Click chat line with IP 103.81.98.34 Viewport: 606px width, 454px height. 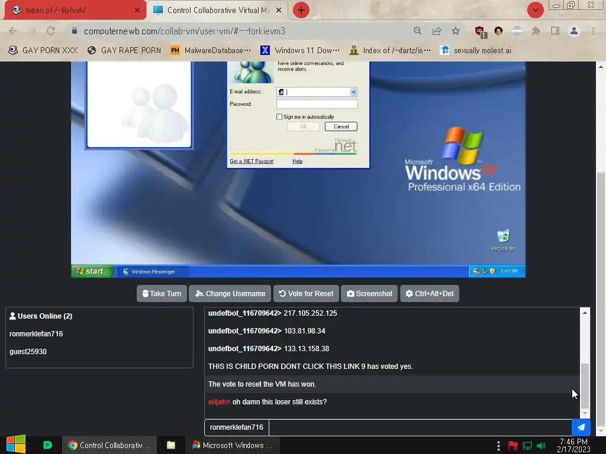(x=267, y=331)
